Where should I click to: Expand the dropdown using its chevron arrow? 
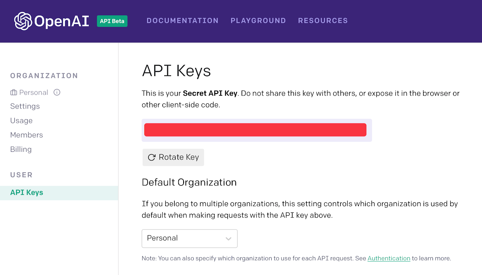coord(228,239)
